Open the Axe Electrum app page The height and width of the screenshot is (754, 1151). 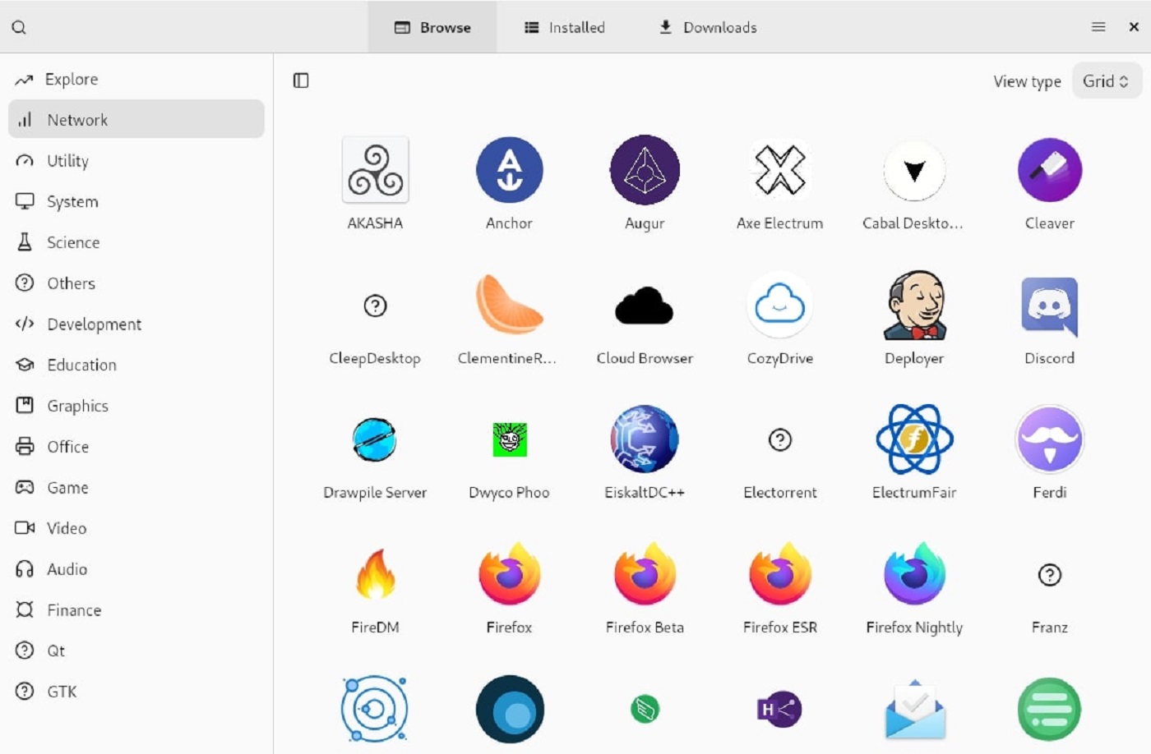click(x=779, y=181)
